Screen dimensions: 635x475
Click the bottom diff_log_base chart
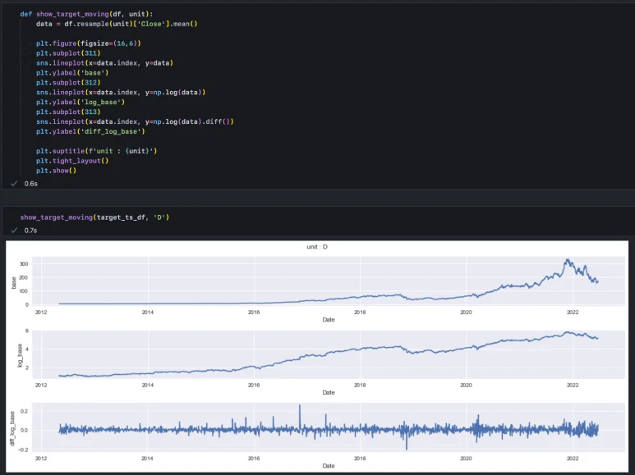329,428
